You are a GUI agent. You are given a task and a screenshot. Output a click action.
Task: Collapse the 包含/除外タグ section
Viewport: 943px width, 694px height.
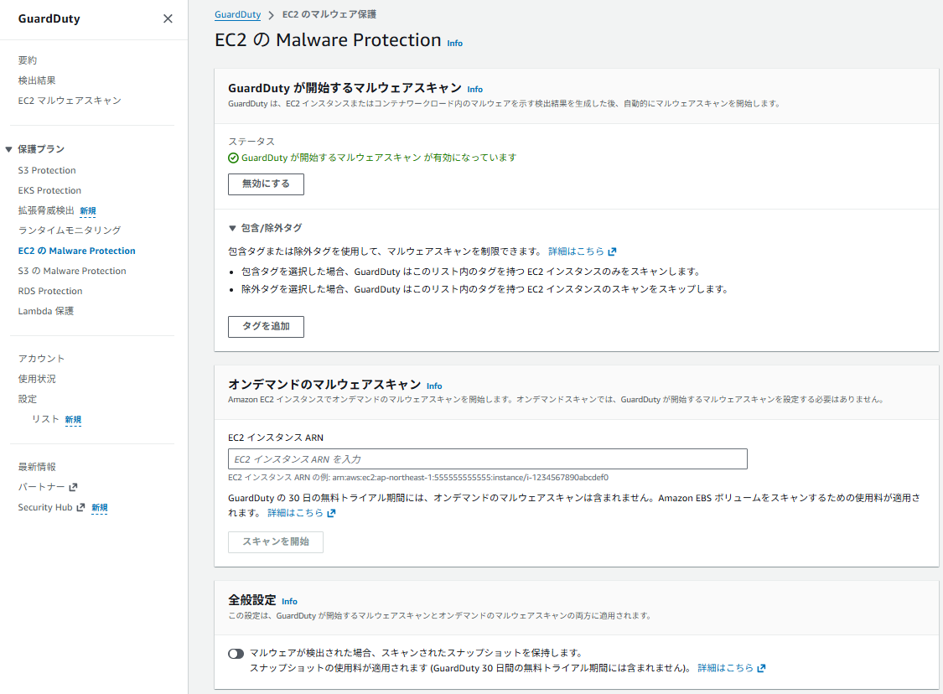pyautogui.click(x=233, y=228)
